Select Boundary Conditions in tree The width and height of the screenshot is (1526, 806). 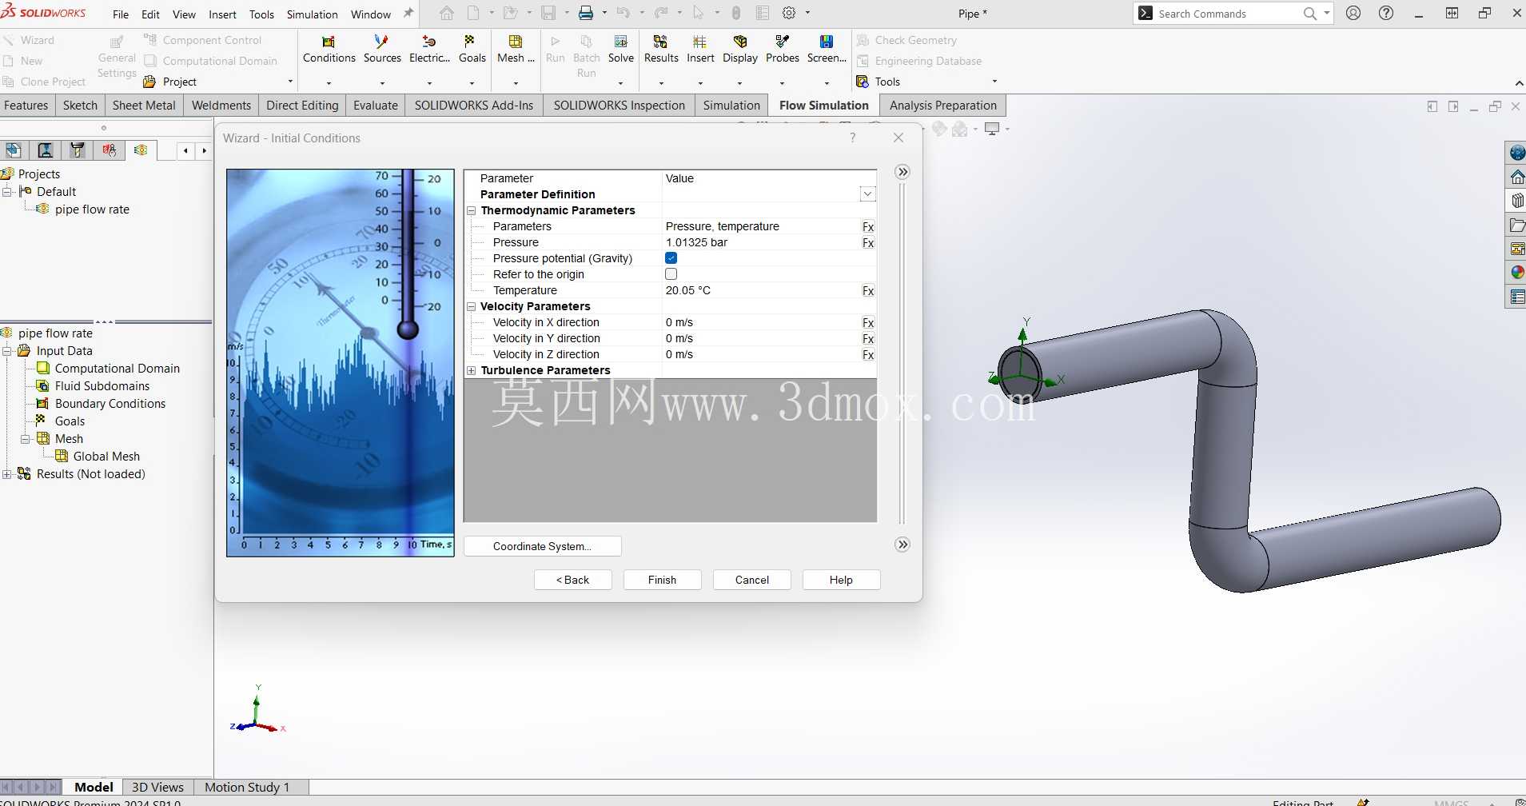[110, 404]
